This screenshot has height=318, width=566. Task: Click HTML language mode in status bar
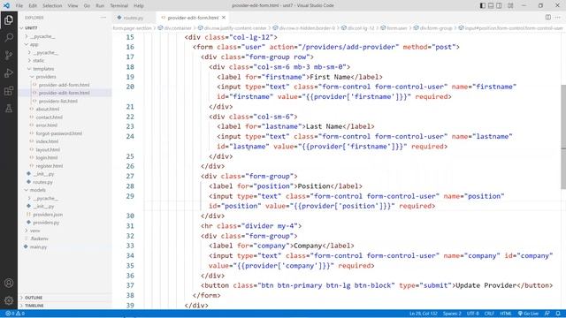coord(506,314)
